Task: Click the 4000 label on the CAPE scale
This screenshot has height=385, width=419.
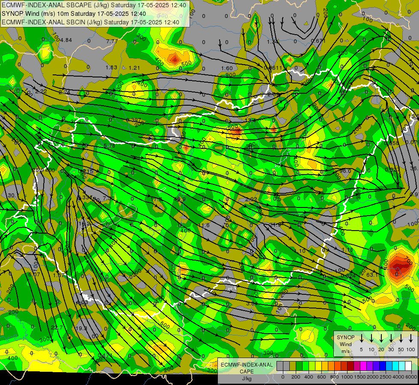Action: [x=398, y=377]
